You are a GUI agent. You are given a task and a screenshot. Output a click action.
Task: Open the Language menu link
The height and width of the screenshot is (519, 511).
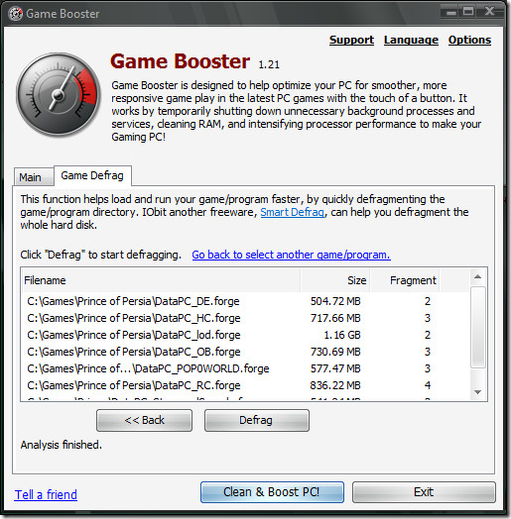tap(411, 40)
